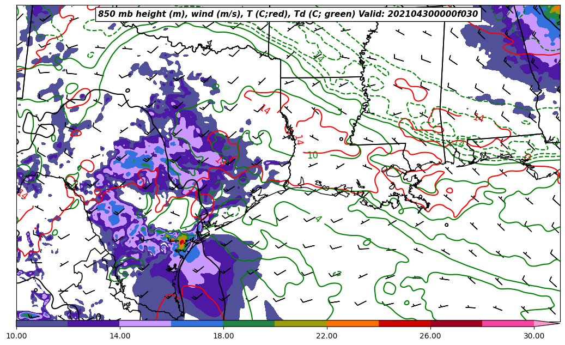Click the 26.00 colorbar tick label

(430, 336)
